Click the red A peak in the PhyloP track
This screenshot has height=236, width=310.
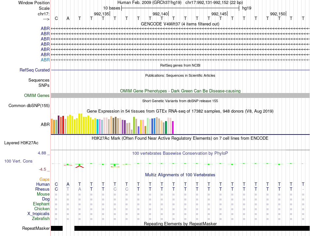point(80,166)
